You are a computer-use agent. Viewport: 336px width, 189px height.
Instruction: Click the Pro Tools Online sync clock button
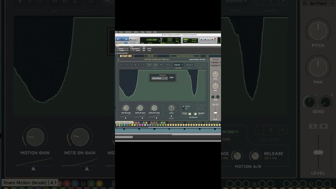201,39
